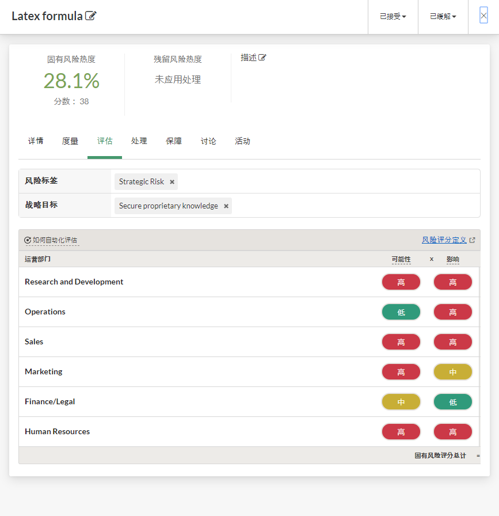Change Sales likelihood high rating
Screen dimensions: 499x516
coord(401,342)
